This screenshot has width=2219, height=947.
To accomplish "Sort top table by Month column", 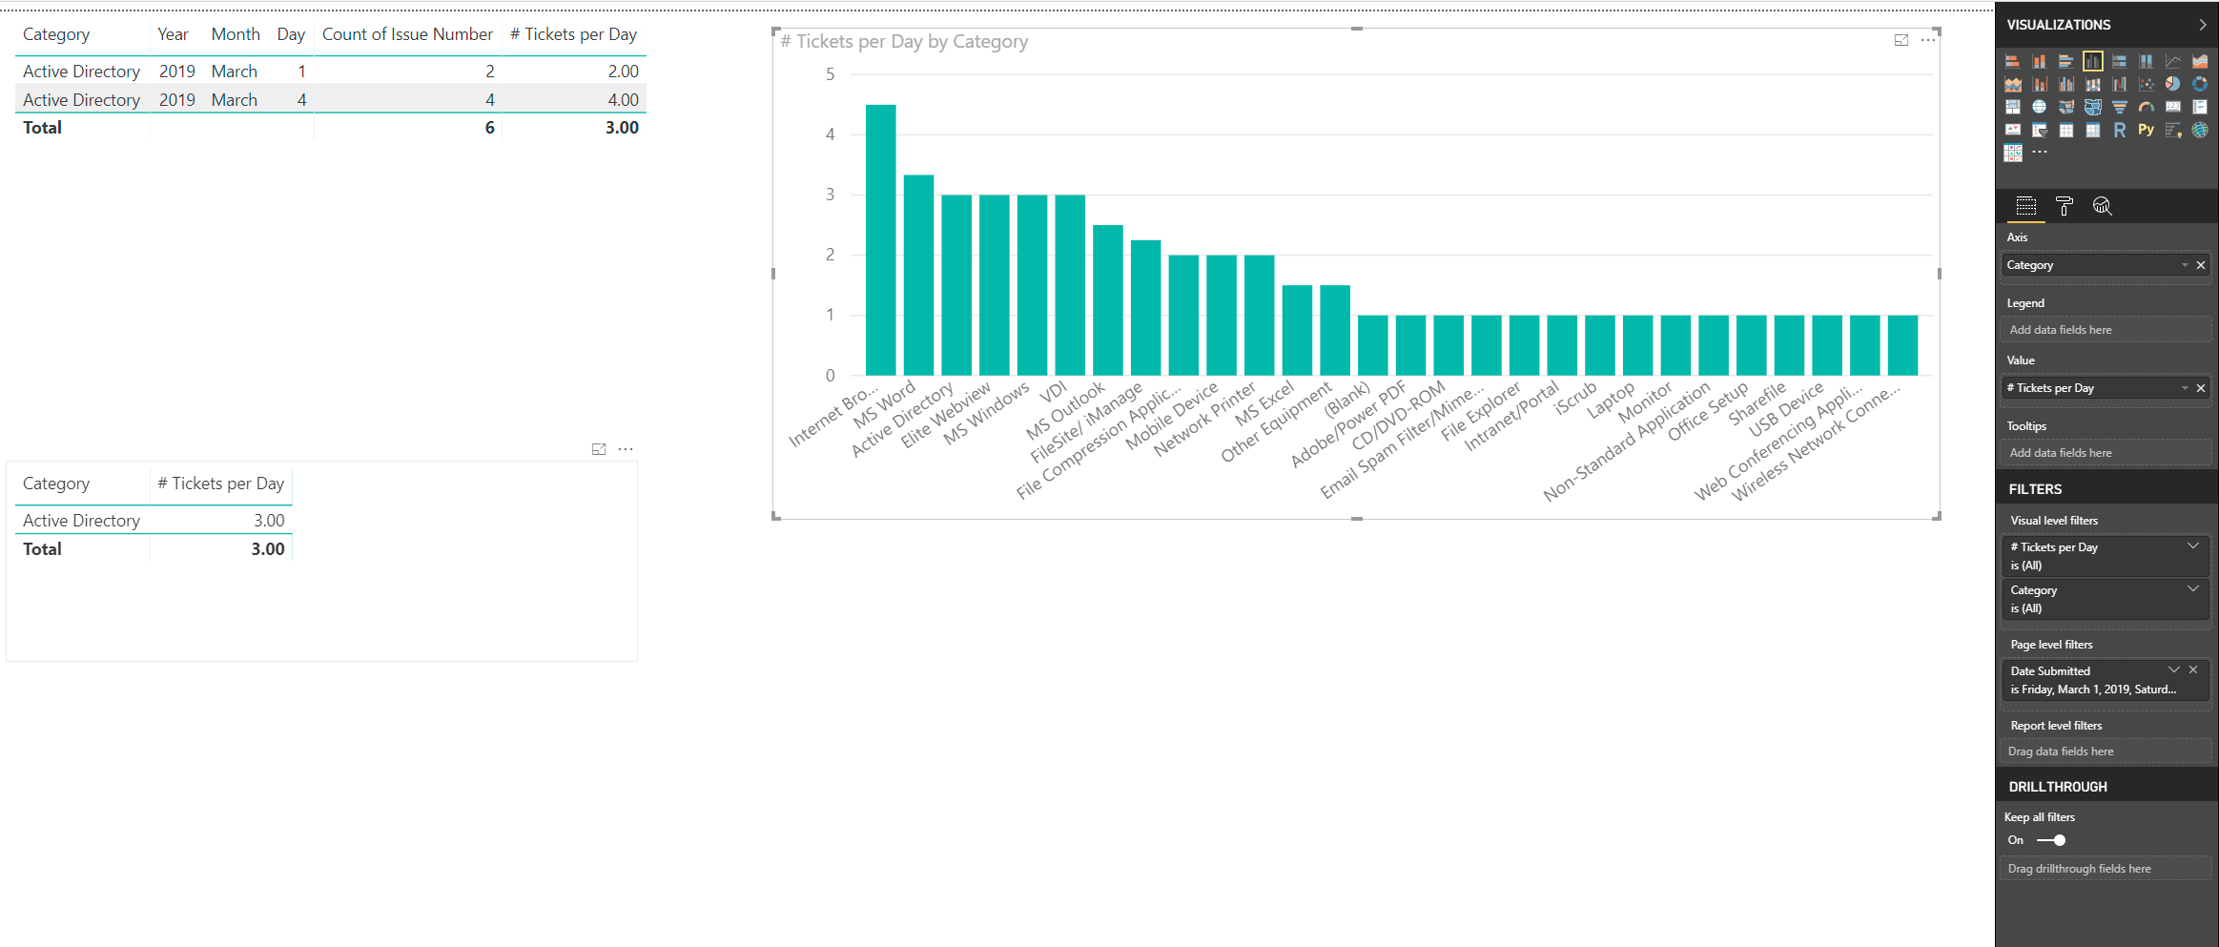I will (236, 34).
